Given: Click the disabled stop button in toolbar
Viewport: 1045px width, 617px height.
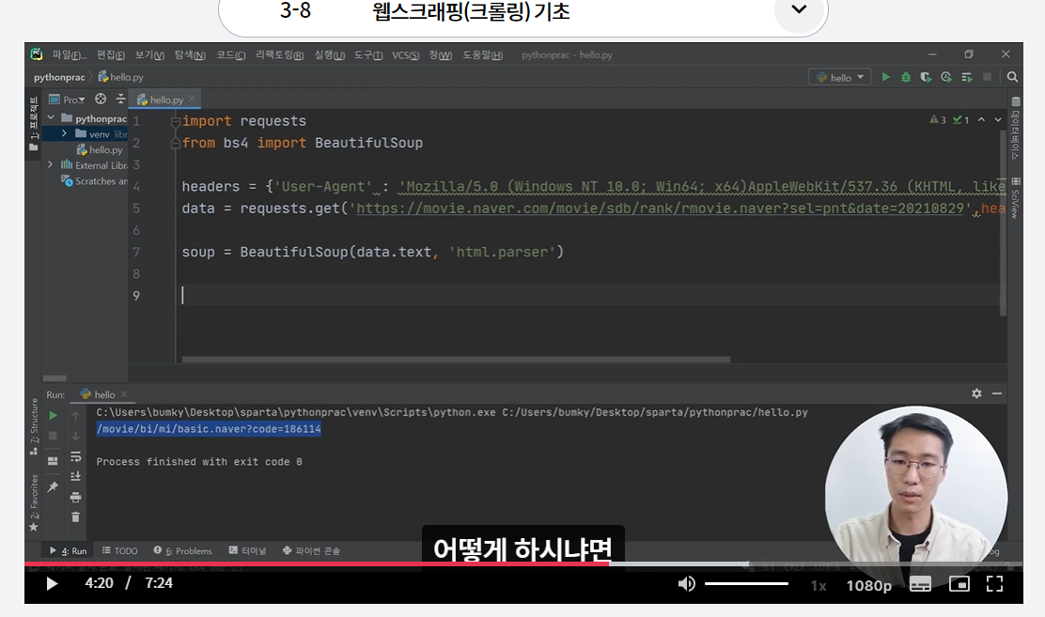Looking at the screenshot, I should [987, 77].
